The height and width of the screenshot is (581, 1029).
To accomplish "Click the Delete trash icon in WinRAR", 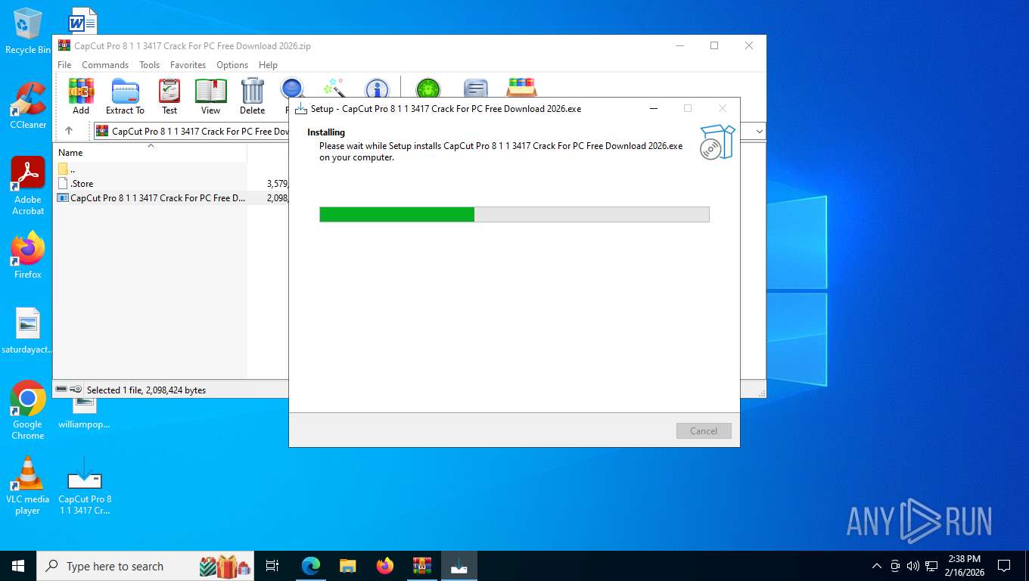I will (252, 96).
